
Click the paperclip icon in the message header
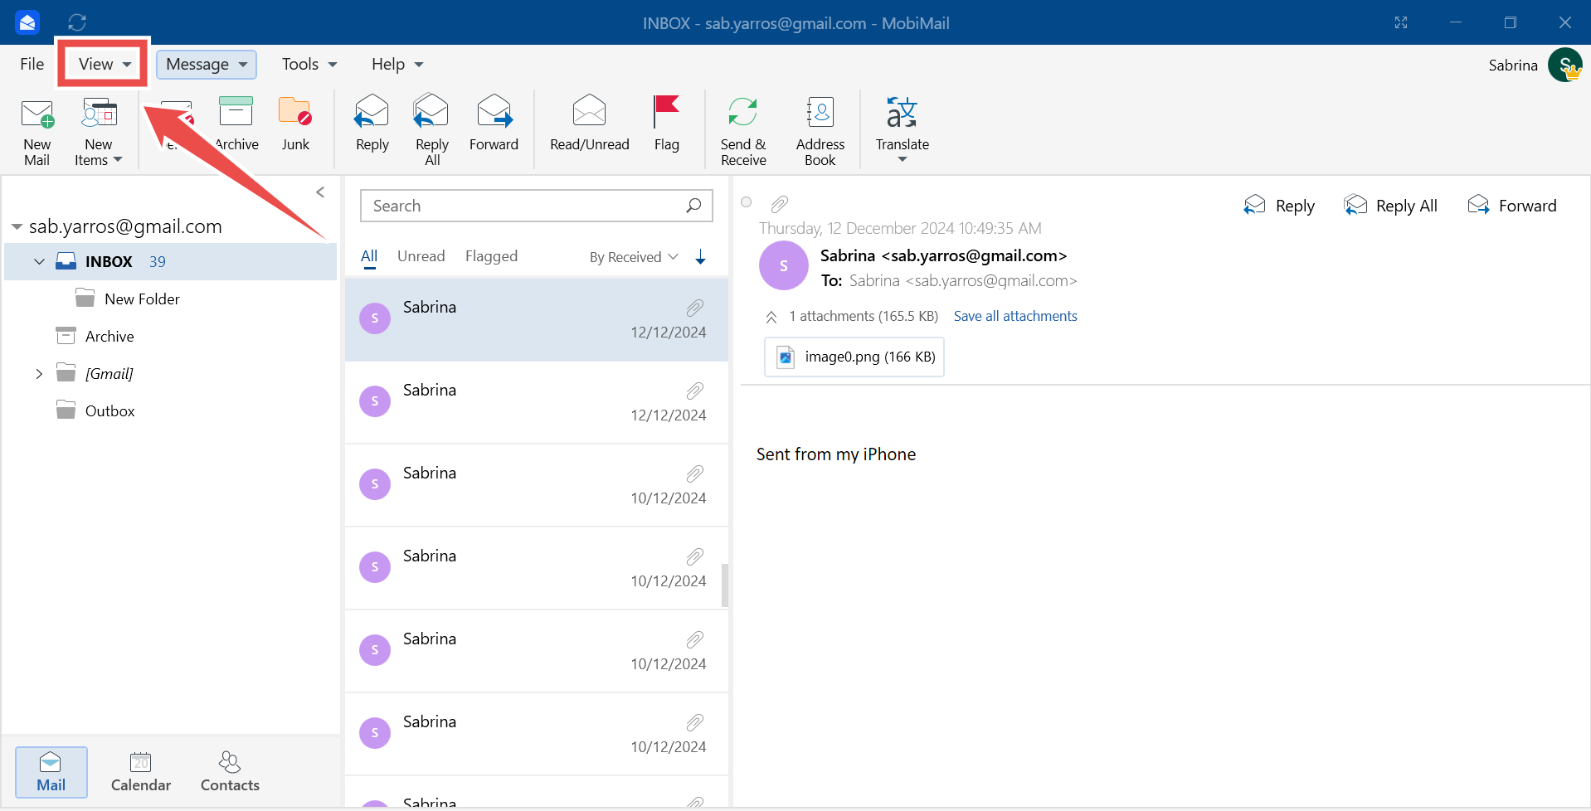coord(779,203)
